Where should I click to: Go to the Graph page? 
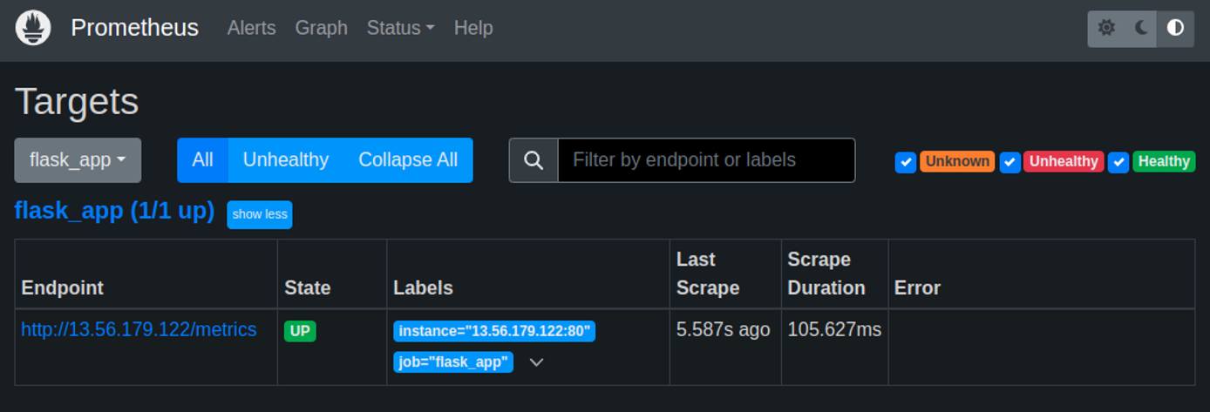coord(321,28)
